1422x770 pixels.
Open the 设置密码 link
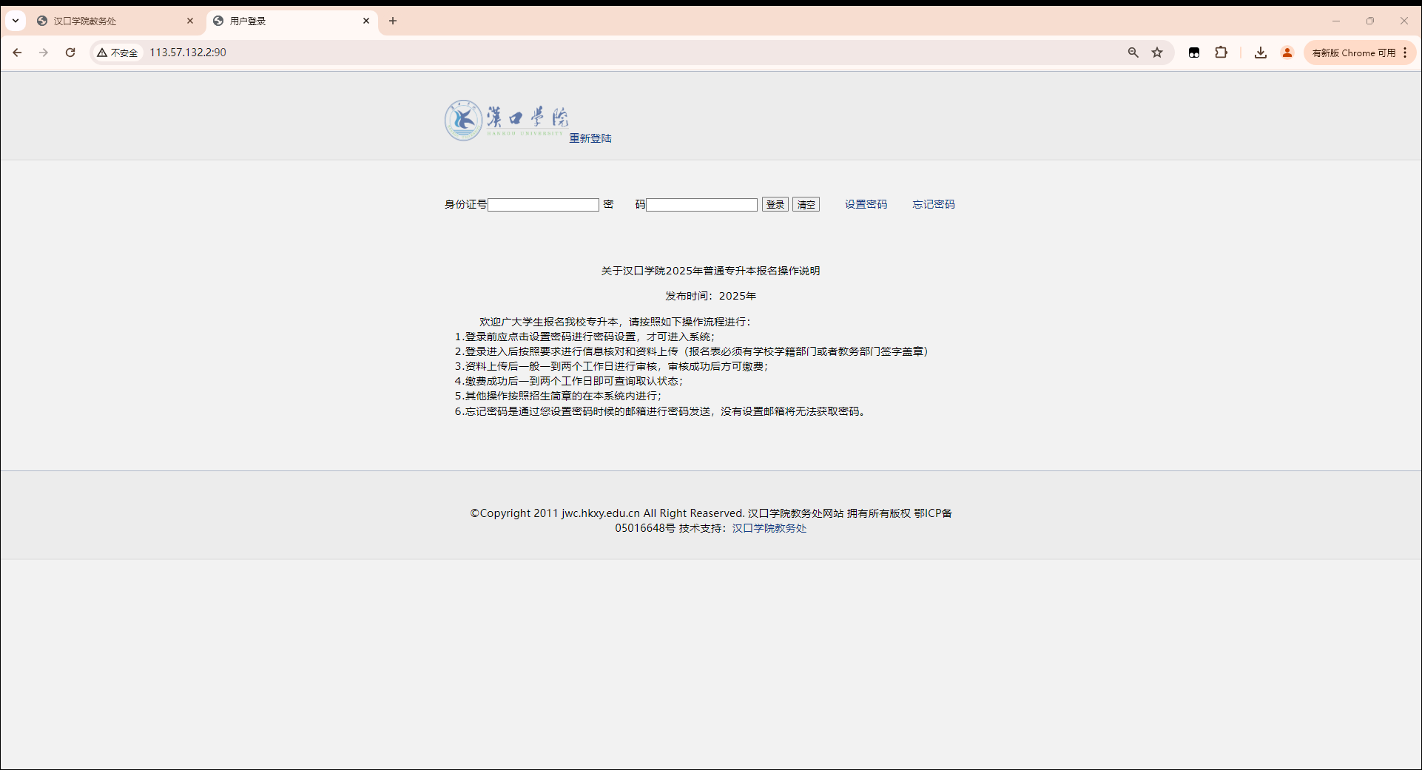click(x=866, y=204)
